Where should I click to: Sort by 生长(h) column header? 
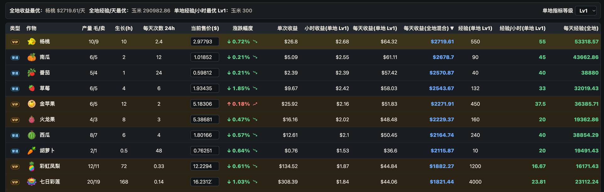pos(124,28)
